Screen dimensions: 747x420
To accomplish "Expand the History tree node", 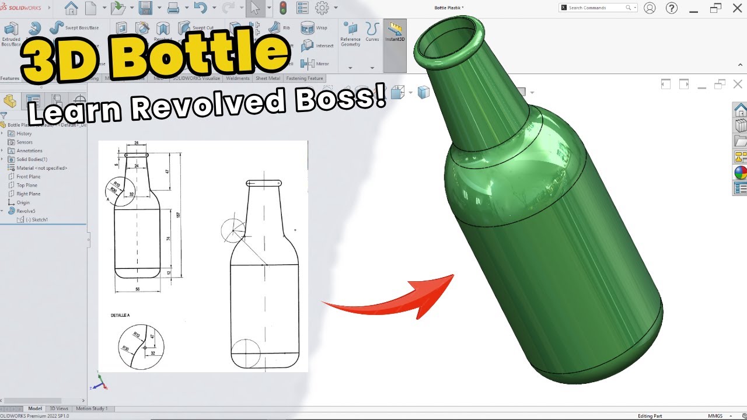I will [x=3, y=134].
